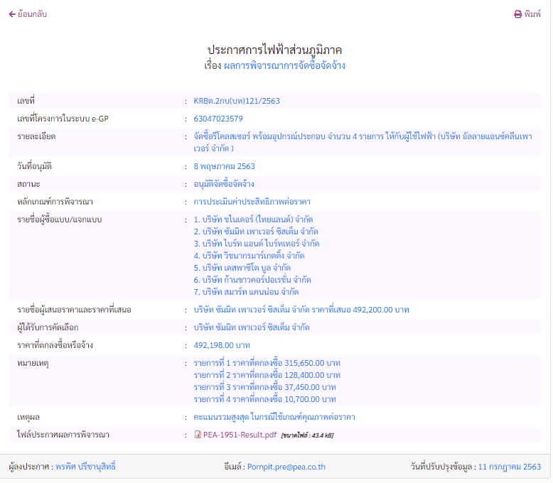Select bidder บริษัท สมาร์ท แคนน่อน จำกัด
Viewport: 553px width, 483px height.
pos(246,292)
